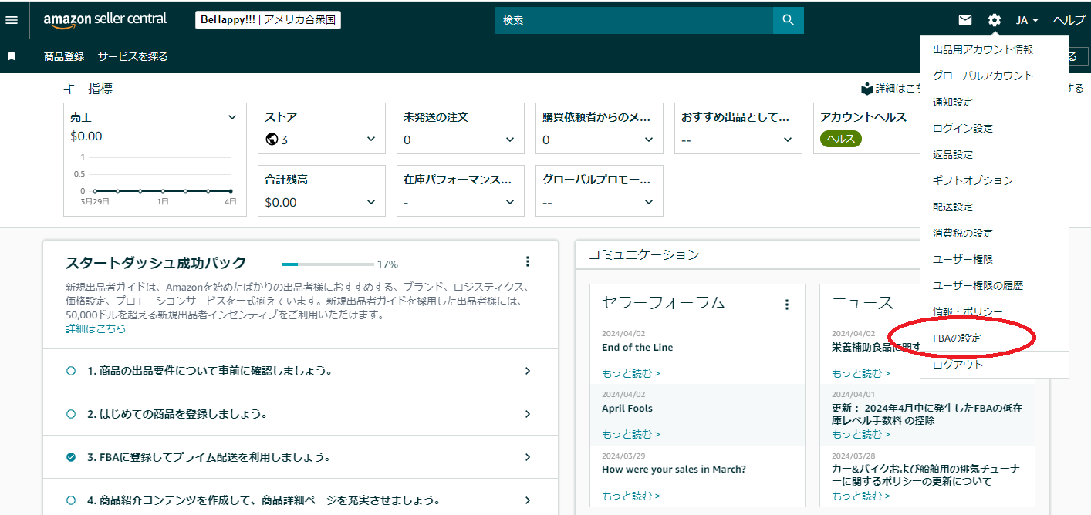Click the BeHappy!!! アメリカ合衆国 store selector
This screenshot has width=1091, height=515.
pos(268,20)
